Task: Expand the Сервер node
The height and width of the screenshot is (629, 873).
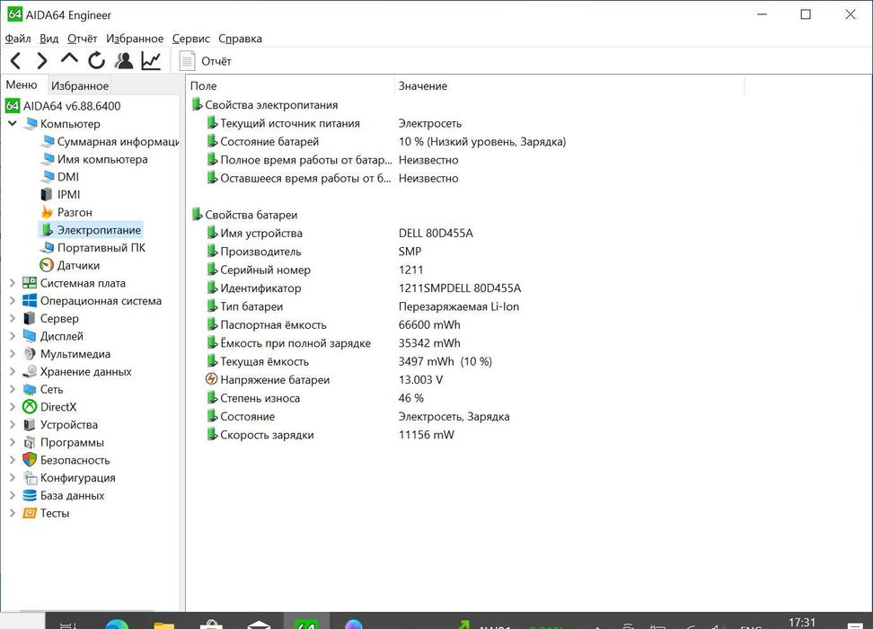Action: tap(13, 319)
